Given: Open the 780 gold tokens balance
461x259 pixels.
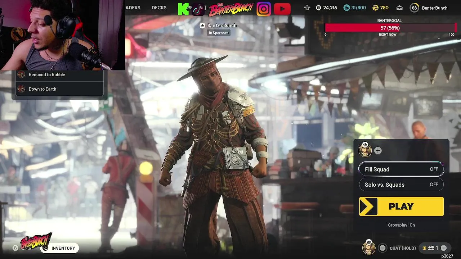Looking at the screenshot, I should coord(380,8).
